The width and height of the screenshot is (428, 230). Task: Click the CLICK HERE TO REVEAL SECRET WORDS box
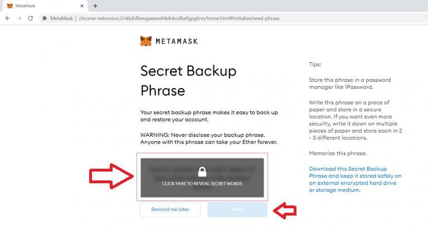point(202,178)
